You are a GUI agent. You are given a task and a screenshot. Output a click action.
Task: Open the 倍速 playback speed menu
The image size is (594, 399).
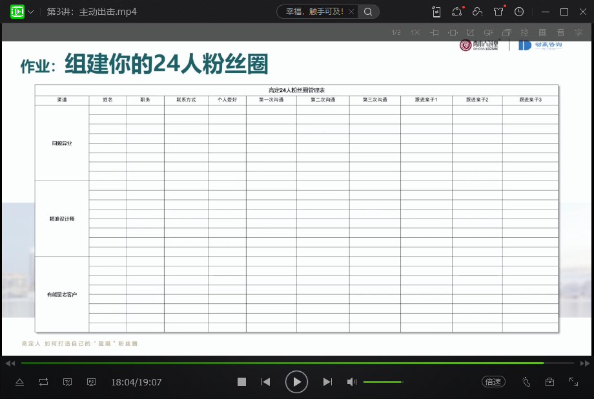click(x=493, y=382)
